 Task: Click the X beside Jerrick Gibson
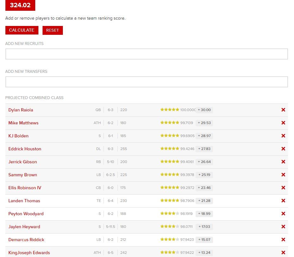coord(283,162)
